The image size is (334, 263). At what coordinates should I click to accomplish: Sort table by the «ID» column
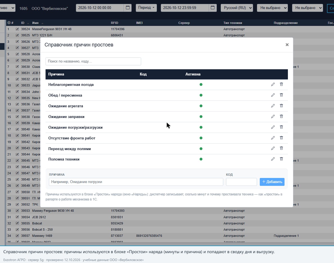[23, 23]
